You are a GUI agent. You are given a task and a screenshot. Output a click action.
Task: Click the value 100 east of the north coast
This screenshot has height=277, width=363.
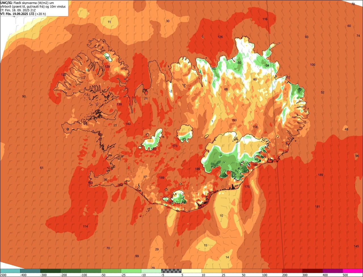click(313, 65)
